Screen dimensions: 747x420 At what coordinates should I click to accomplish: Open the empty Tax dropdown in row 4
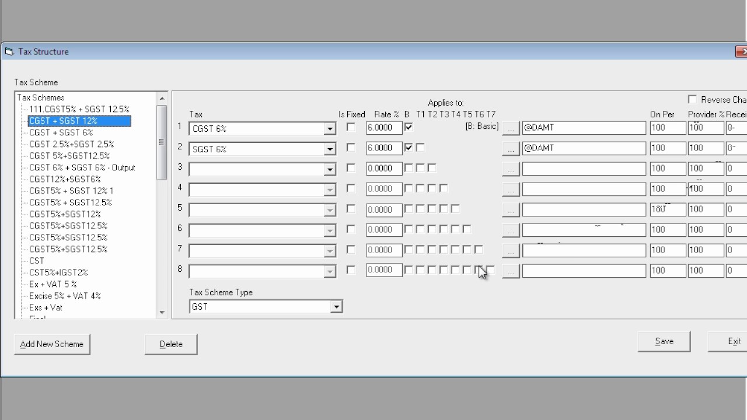coord(330,190)
